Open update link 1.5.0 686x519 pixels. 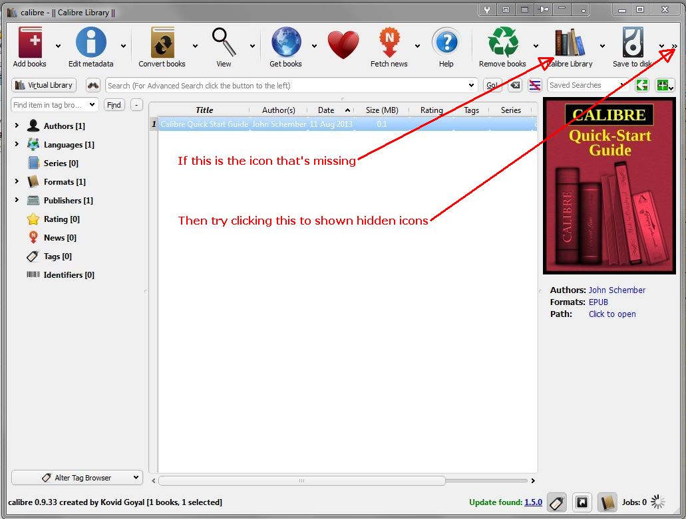534,502
